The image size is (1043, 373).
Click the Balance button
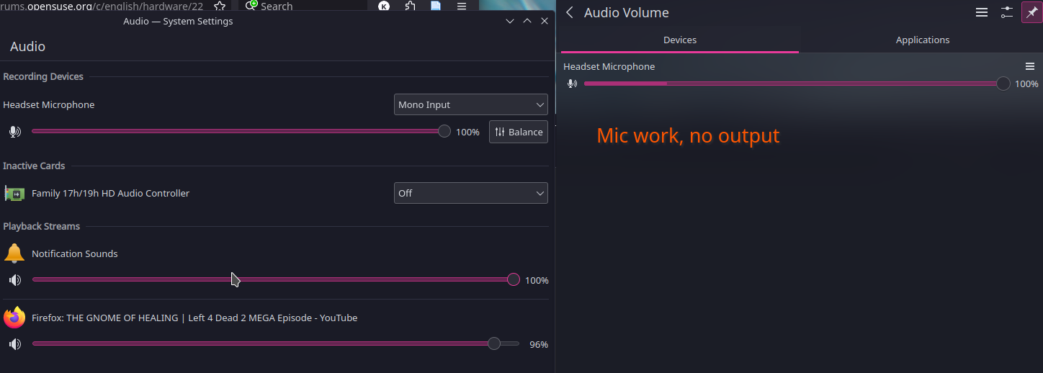(519, 132)
